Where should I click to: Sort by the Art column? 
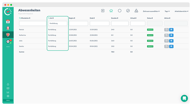(x=52, y=18)
